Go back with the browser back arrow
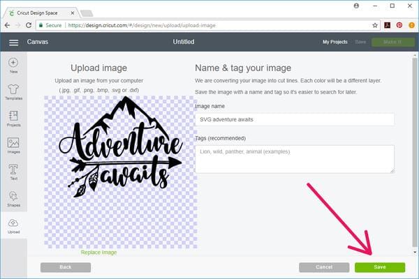Viewport: 419px width, 279px height. coord(7,25)
